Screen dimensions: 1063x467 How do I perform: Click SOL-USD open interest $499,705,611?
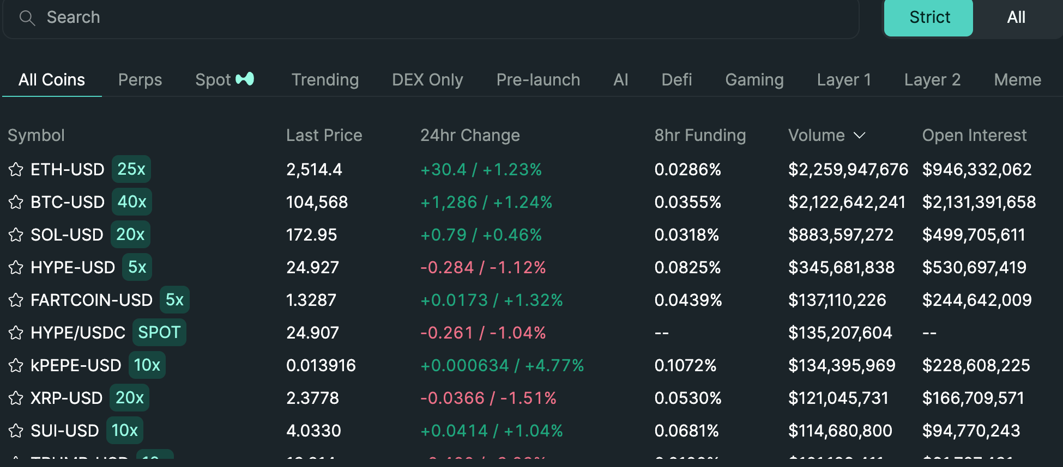(974, 235)
